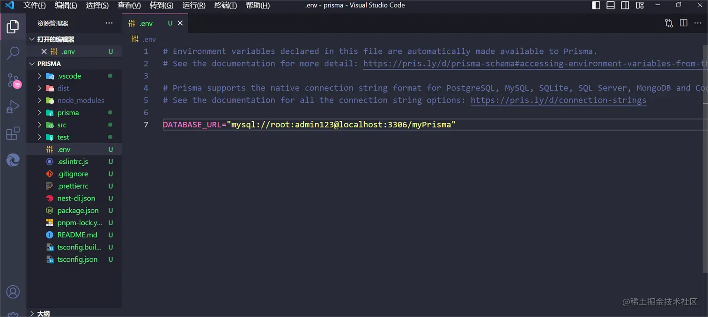Screen dimensions: 708x317
Task: Toggle secondary side bar layout icon
Action: pyautogui.click(x=625, y=5)
